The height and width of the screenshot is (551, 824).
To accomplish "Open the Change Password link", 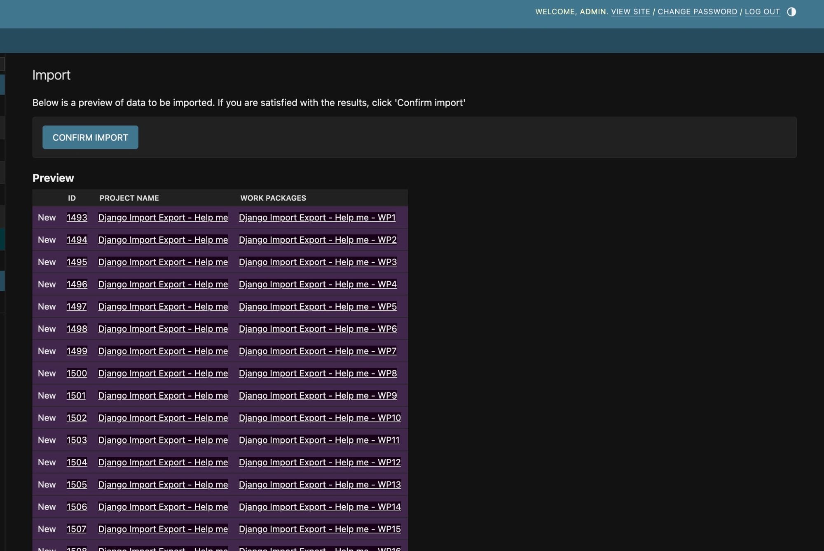I will [x=697, y=12].
